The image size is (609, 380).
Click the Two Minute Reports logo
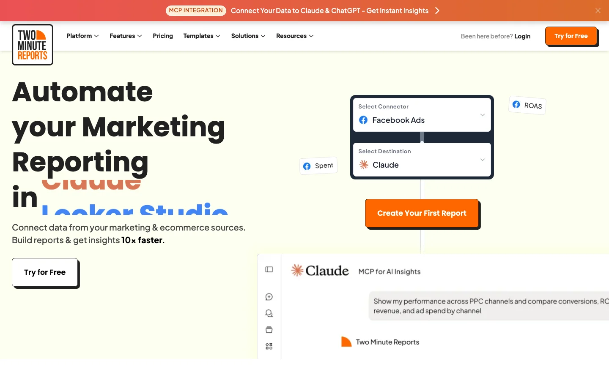pos(33,45)
